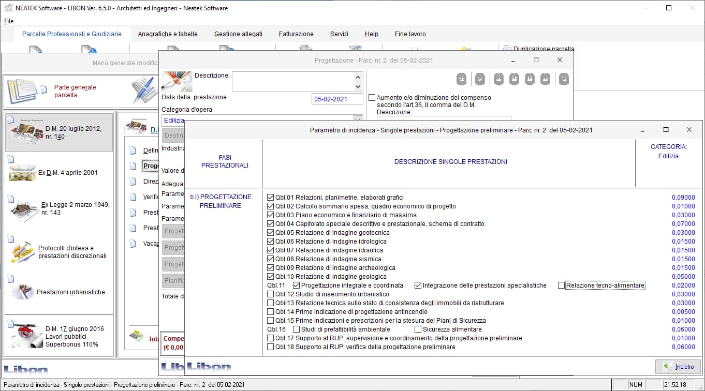Click the Indietro button

[x=678, y=367]
